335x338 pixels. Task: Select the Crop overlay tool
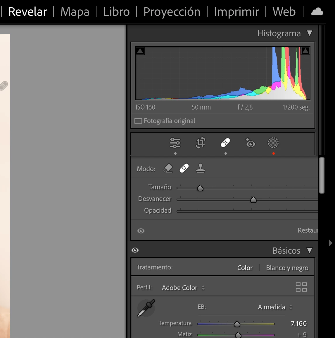coord(201,143)
